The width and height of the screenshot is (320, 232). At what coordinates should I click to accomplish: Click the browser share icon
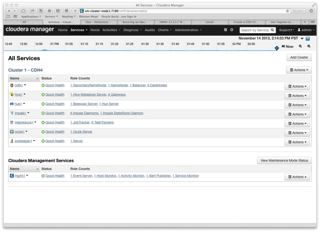(x=32, y=11)
